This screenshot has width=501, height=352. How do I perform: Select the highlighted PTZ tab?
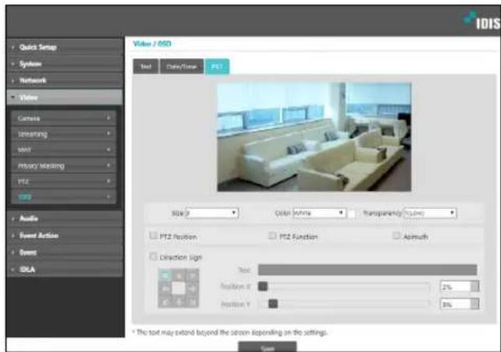(x=217, y=66)
